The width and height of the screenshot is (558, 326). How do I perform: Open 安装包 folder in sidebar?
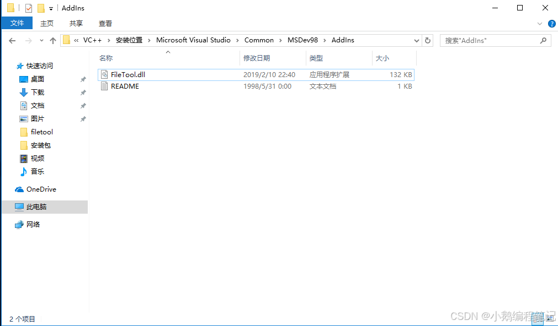click(x=41, y=145)
